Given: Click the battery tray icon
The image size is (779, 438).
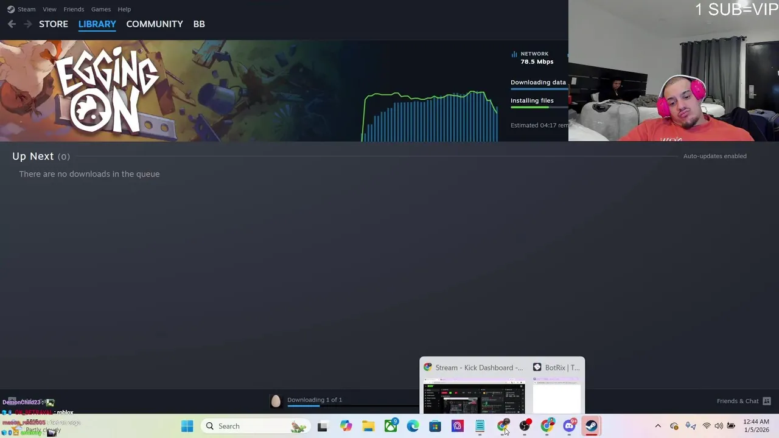Looking at the screenshot, I should (x=731, y=426).
